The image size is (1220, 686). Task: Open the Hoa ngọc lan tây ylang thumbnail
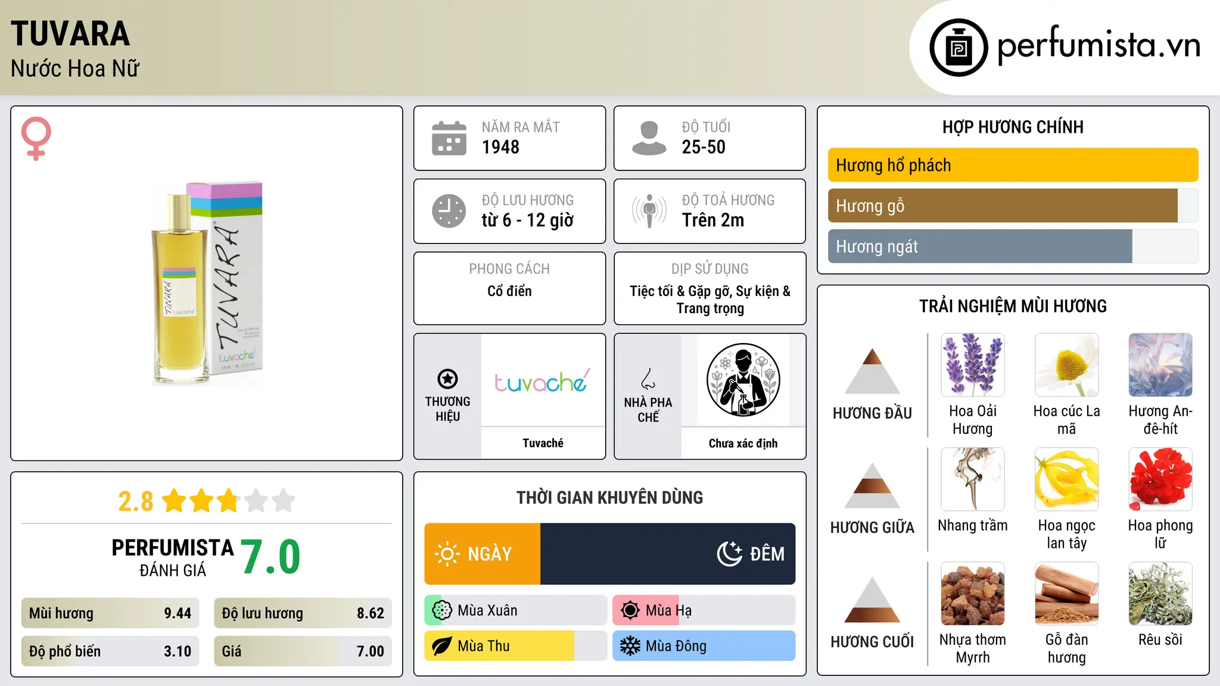[1067, 479]
